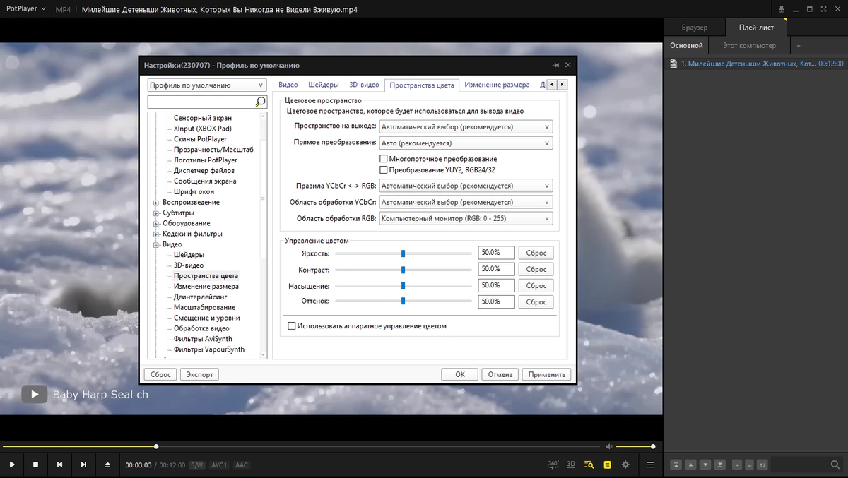Move playlist item to bottom

pyautogui.click(x=720, y=465)
